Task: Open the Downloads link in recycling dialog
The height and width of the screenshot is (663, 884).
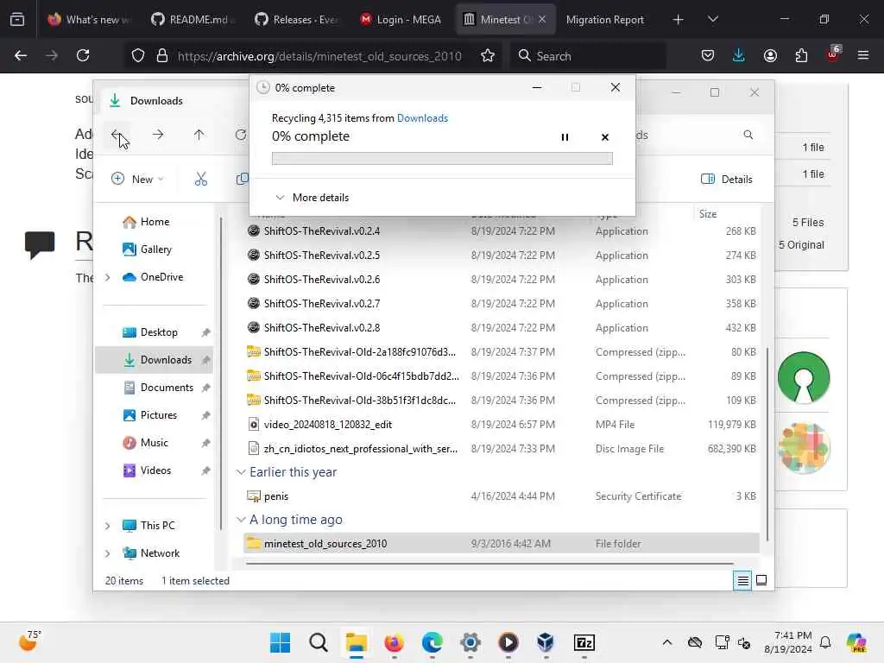Action: tap(422, 117)
